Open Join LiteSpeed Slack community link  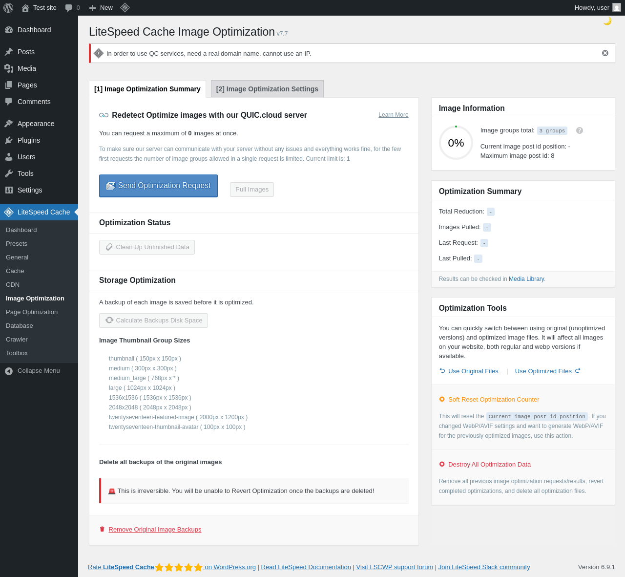[x=484, y=567]
